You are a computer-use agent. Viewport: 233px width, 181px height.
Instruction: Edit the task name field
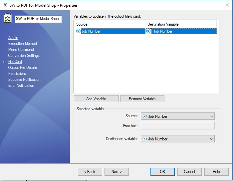pos(38,19)
